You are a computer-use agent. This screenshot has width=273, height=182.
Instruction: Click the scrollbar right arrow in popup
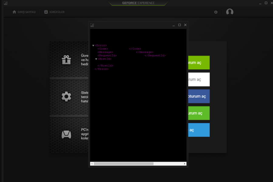(184, 164)
